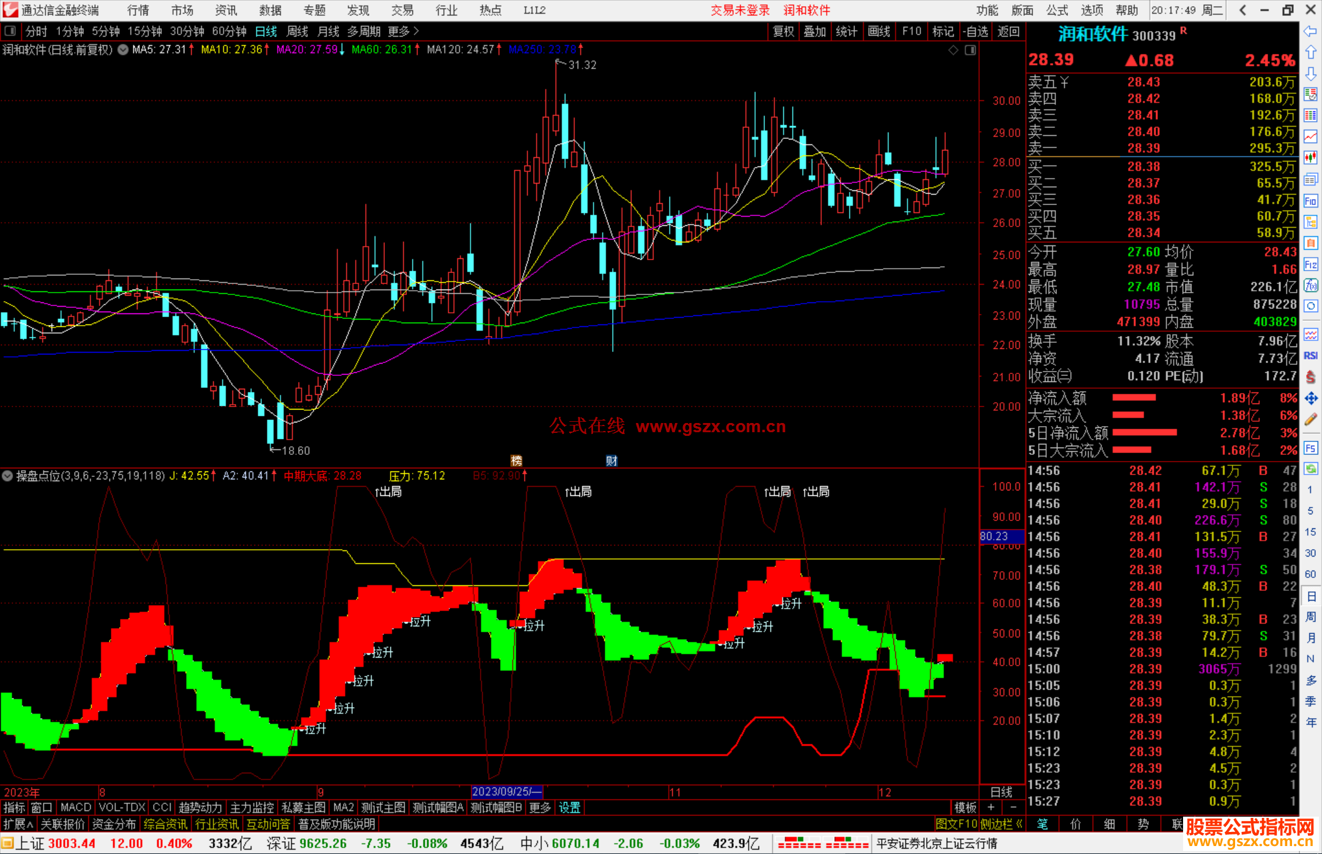
Task: Click the four-way move arrows icon
Action: point(1310,399)
